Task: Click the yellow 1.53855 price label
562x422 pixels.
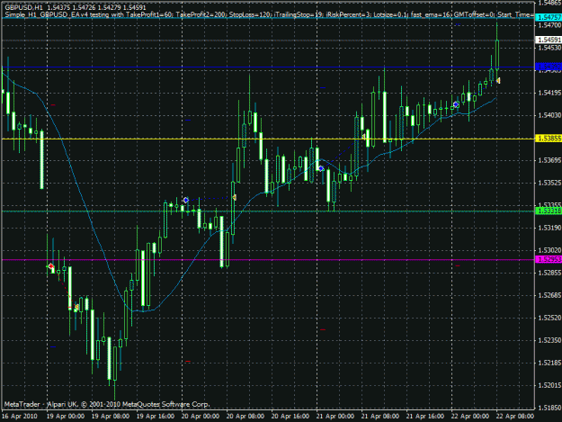Action: click(x=549, y=139)
